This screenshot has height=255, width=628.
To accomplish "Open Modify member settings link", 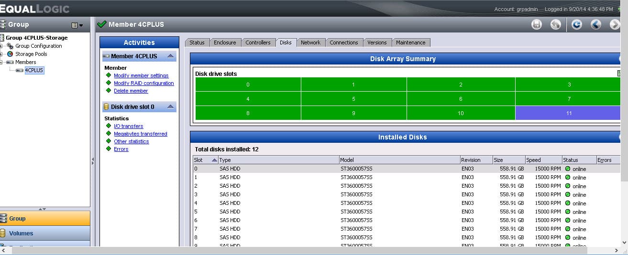I will click(x=141, y=75).
